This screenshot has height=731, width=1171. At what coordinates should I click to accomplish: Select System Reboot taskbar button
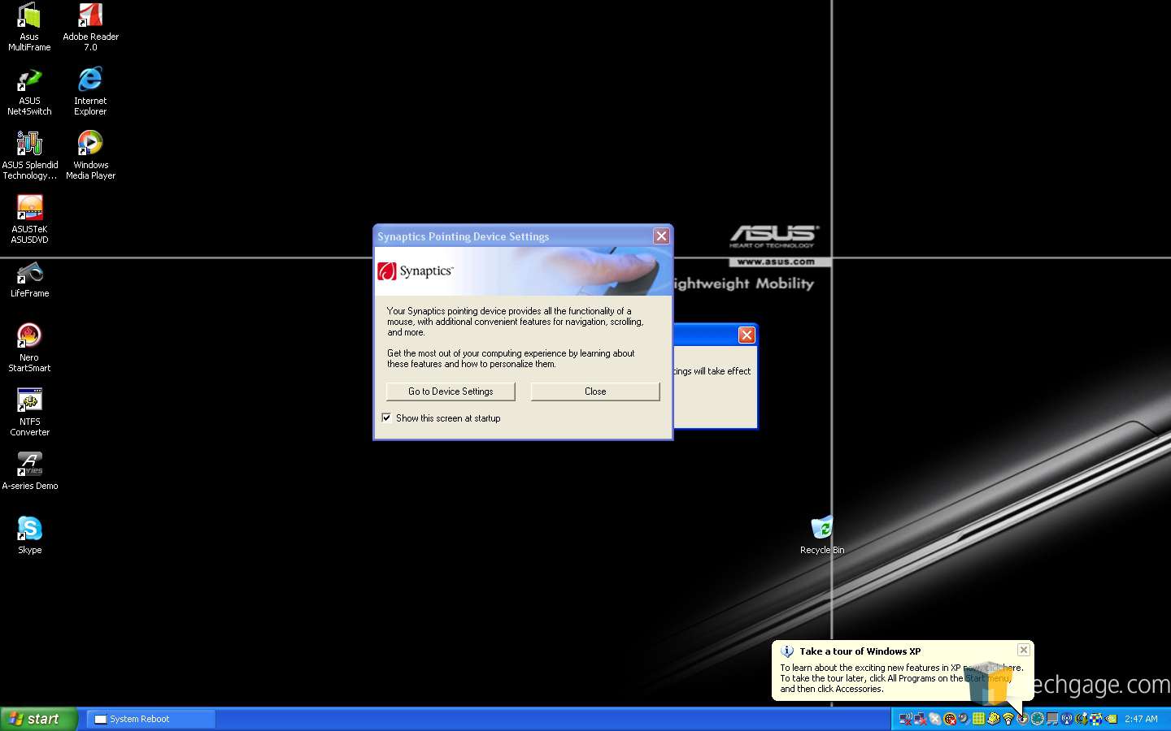(150, 719)
